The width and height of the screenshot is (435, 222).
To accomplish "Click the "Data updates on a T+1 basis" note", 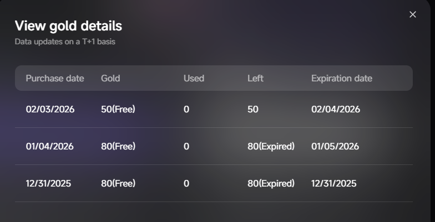I will [65, 42].
